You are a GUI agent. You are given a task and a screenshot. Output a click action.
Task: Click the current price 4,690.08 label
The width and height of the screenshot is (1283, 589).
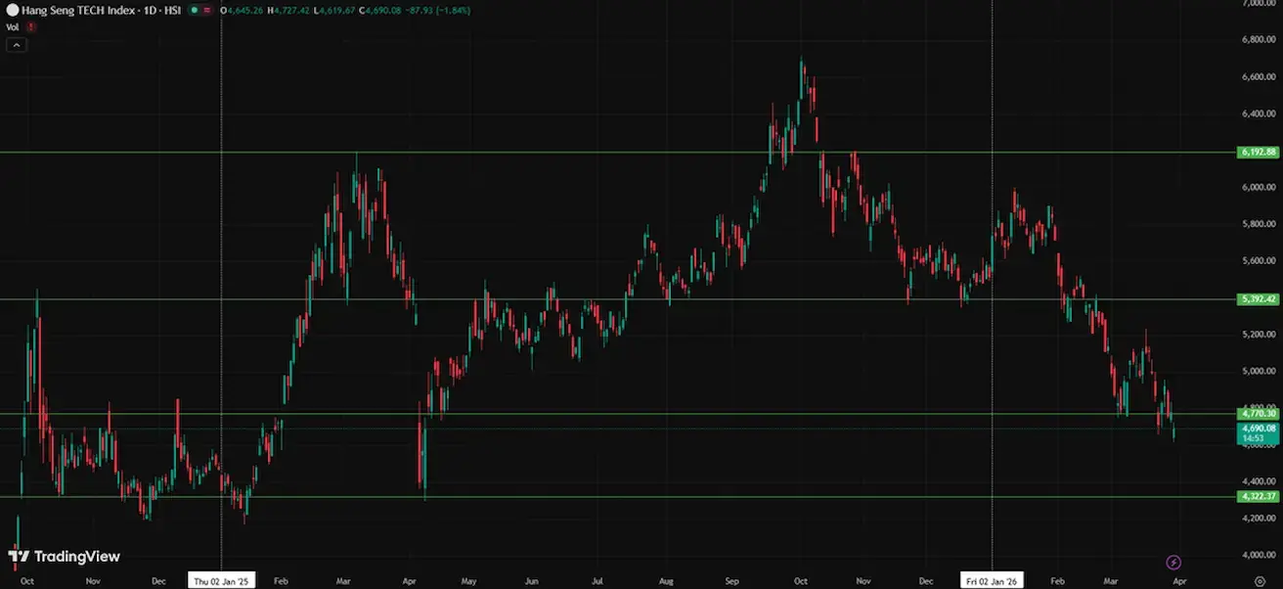tap(1258, 429)
